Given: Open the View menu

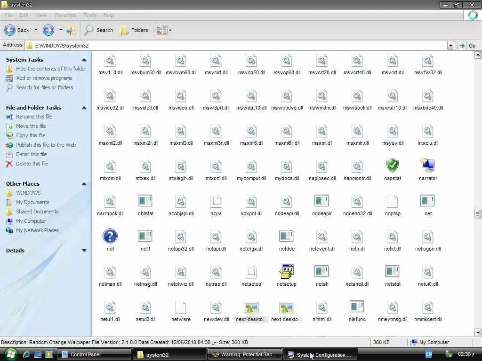Looking at the screenshot, I should pos(41,15).
